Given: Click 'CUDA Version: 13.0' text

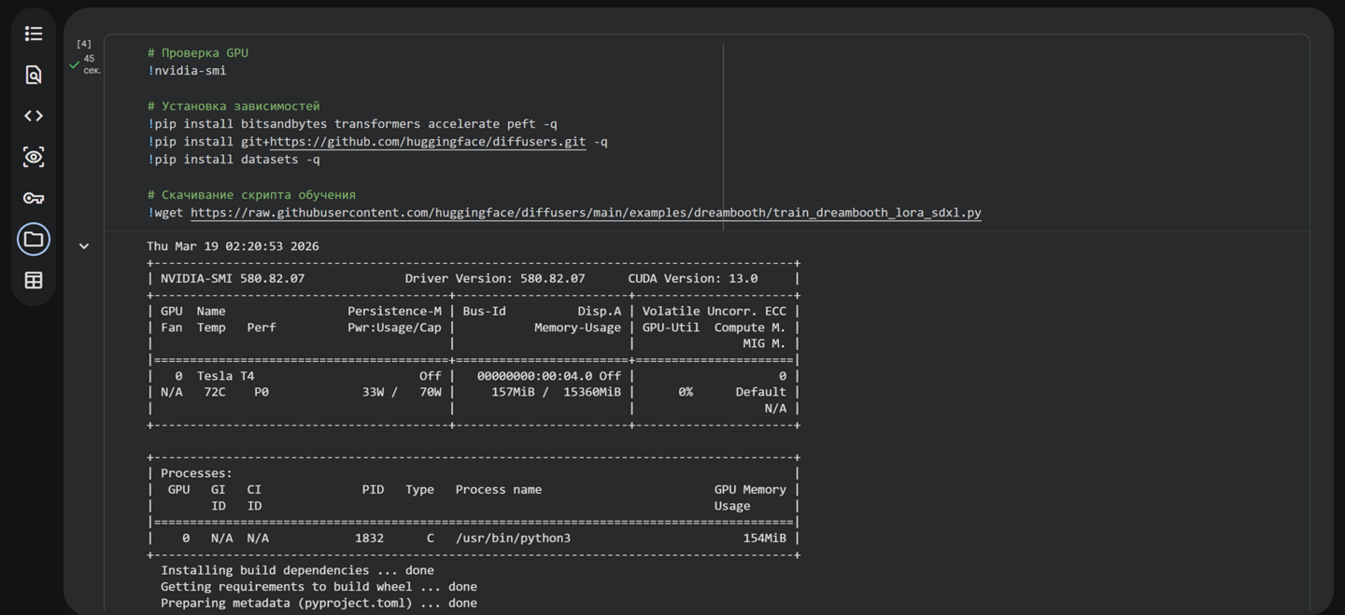Looking at the screenshot, I should 693,278.
